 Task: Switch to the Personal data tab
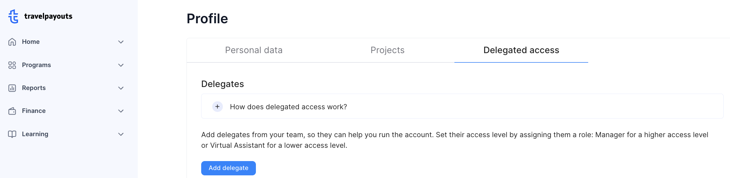254,50
